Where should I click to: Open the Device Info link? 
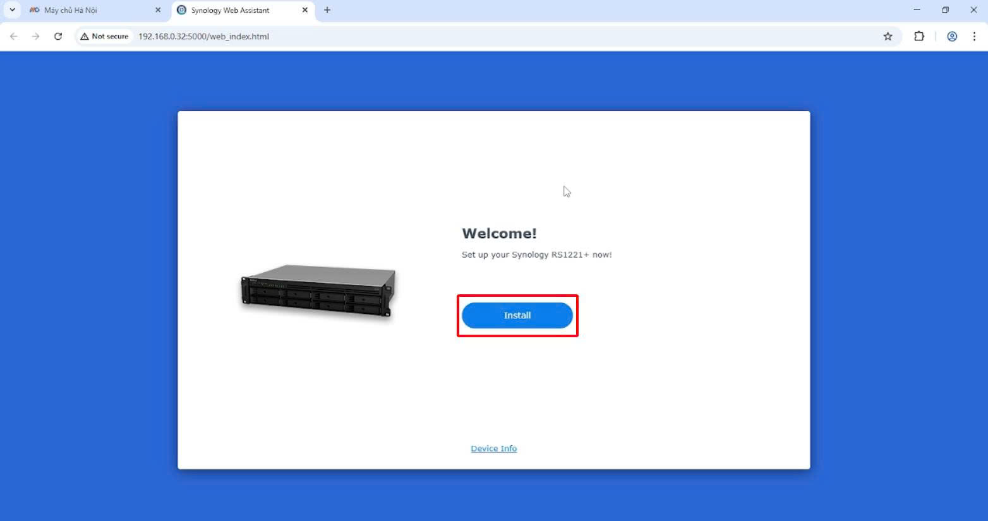tap(493, 448)
